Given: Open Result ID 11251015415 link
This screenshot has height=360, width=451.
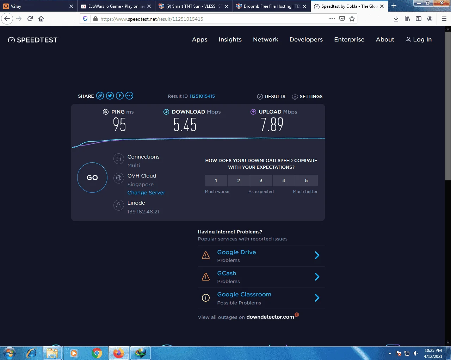Looking at the screenshot, I should 202,96.
